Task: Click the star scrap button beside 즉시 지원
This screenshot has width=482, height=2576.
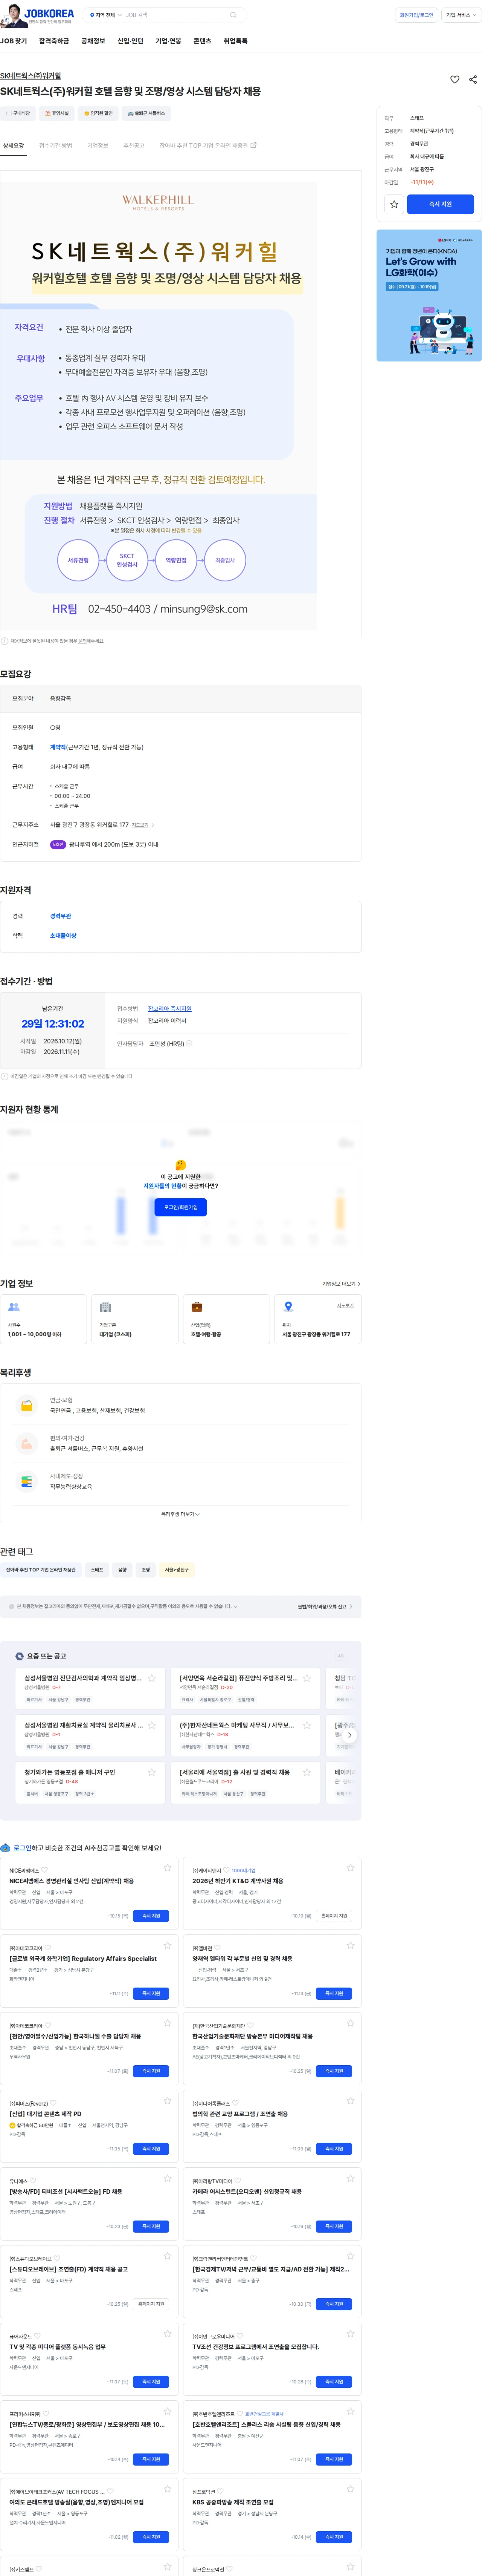Action: coord(394,204)
